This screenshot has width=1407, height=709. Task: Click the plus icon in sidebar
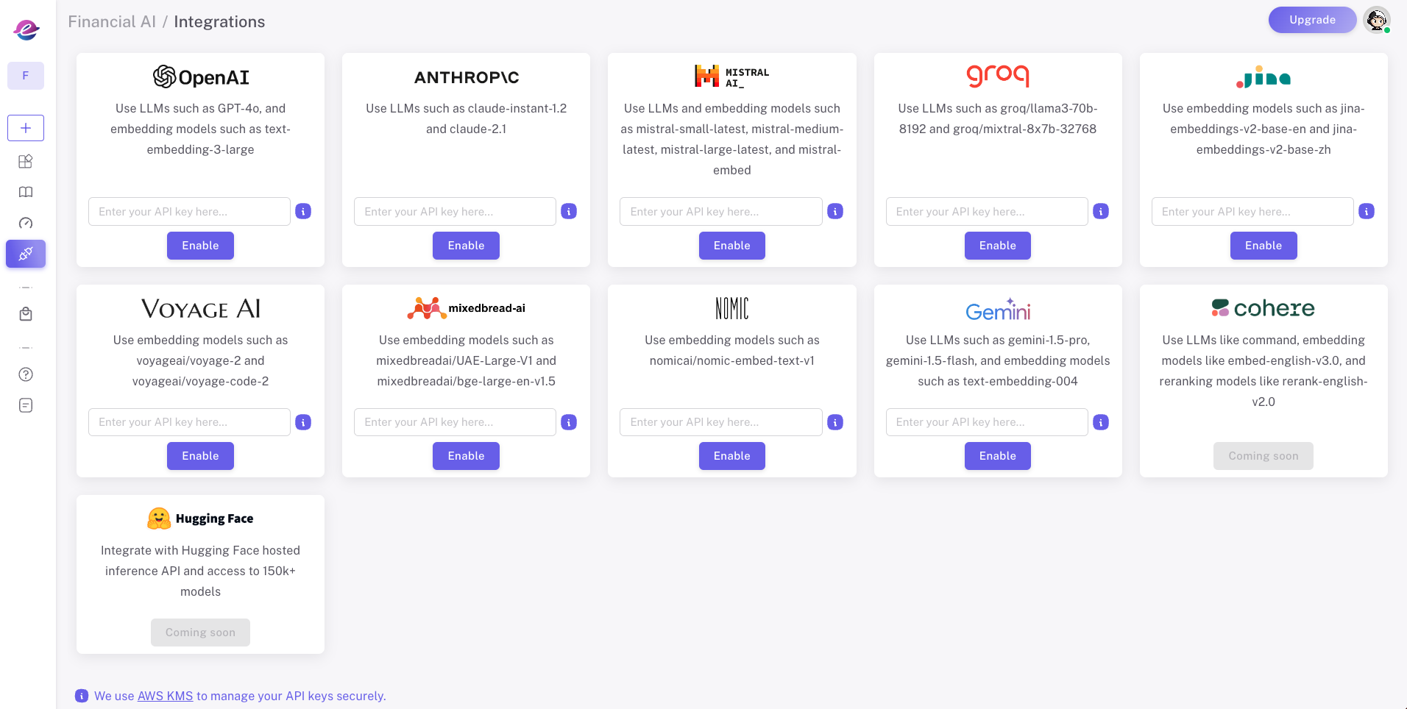coord(26,128)
